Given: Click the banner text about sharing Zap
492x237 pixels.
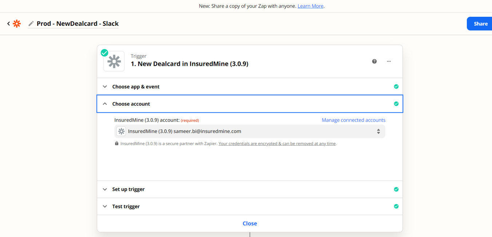Looking at the screenshot, I should click(247, 6).
